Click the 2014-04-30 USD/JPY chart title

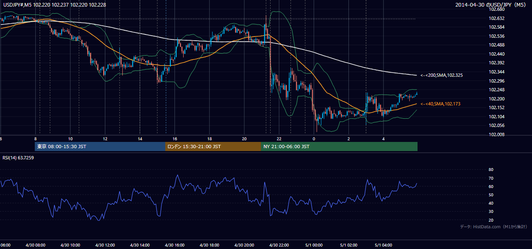point(491,5)
